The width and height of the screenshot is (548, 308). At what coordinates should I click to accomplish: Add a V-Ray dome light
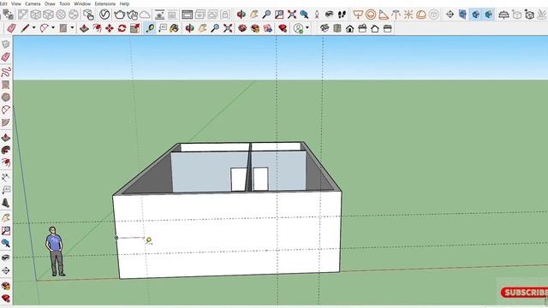pyautogui.click(x=421, y=15)
